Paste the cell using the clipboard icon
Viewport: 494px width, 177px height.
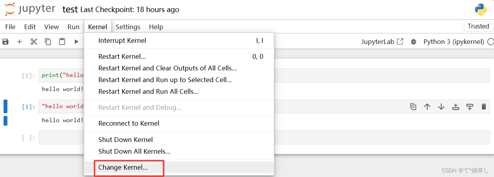62,42
